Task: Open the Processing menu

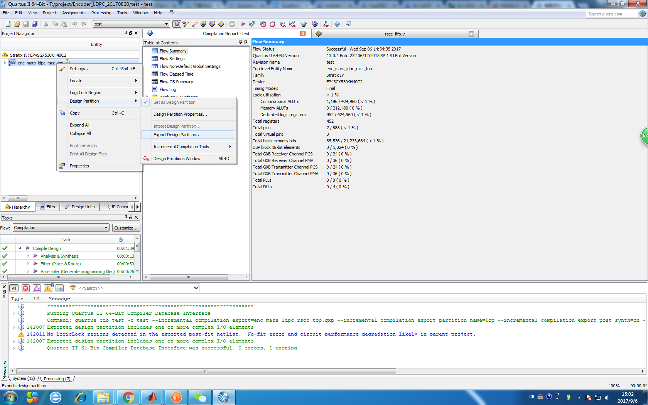Action: (101, 13)
